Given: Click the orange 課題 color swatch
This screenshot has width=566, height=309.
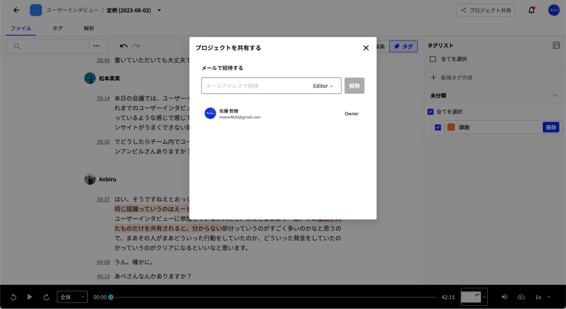Looking at the screenshot, I should click(451, 127).
